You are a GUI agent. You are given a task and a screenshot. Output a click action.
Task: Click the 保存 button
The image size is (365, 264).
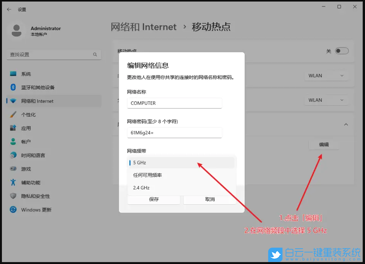(x=154, y=199)
